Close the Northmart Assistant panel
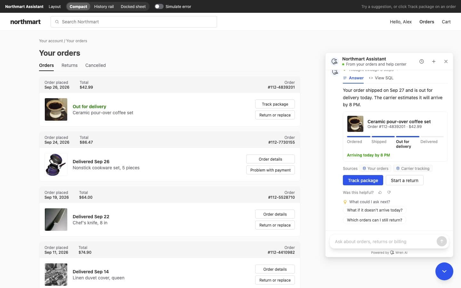 pyautogui.click(x=446, y=61)
